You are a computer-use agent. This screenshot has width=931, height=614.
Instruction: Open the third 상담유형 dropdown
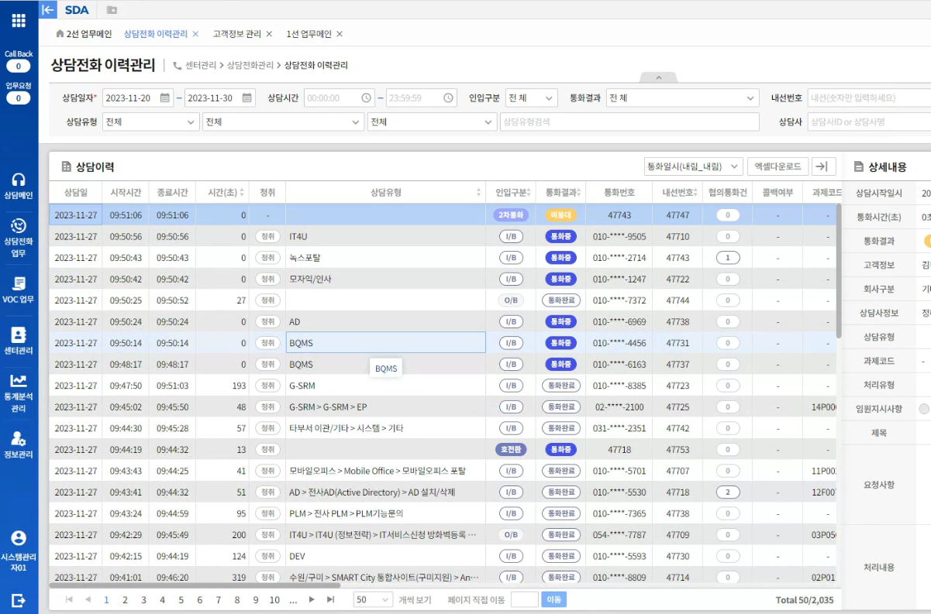click(x=432, y=122)
